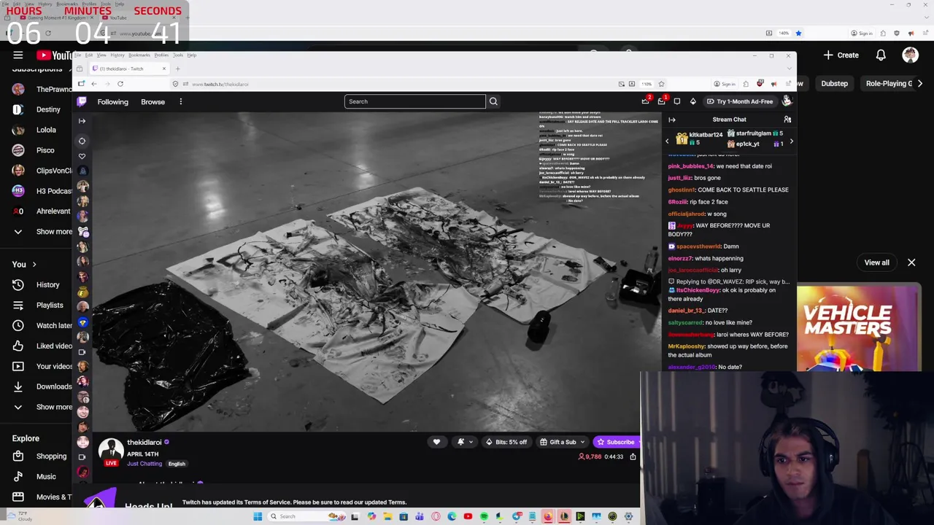Screen dimensions: 934x525
Task: Click the YouTube account avatar
Action: click(910, 55)
